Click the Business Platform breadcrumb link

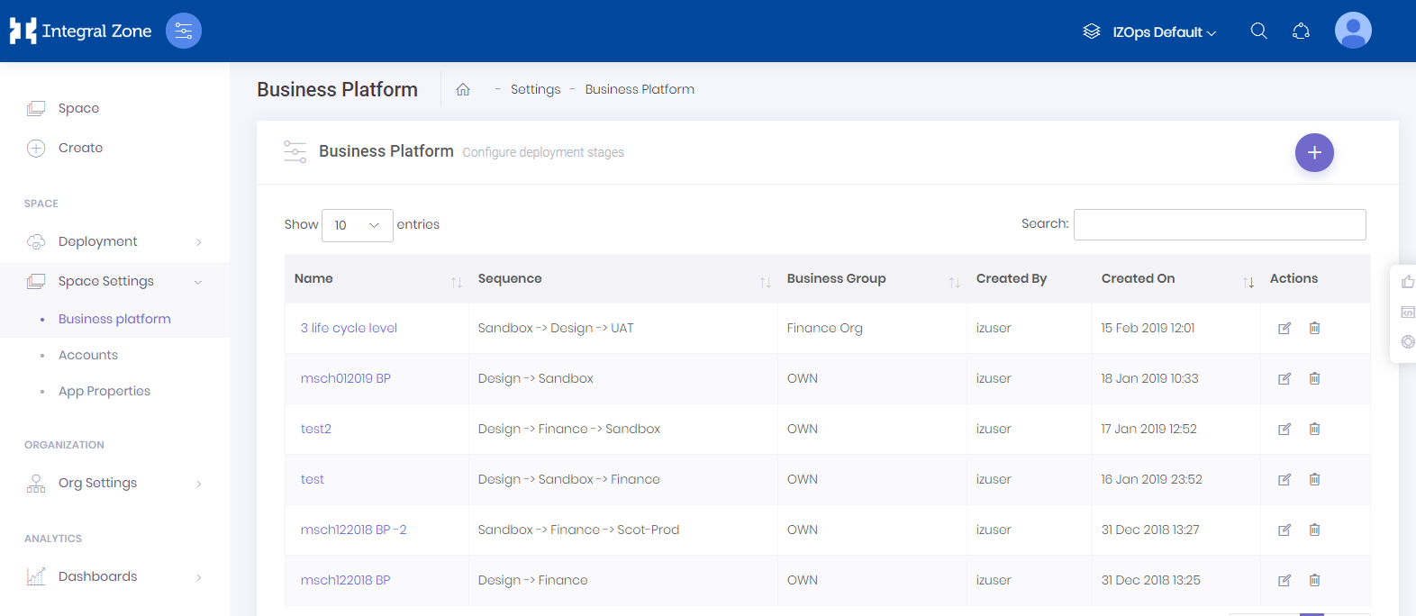640,89
